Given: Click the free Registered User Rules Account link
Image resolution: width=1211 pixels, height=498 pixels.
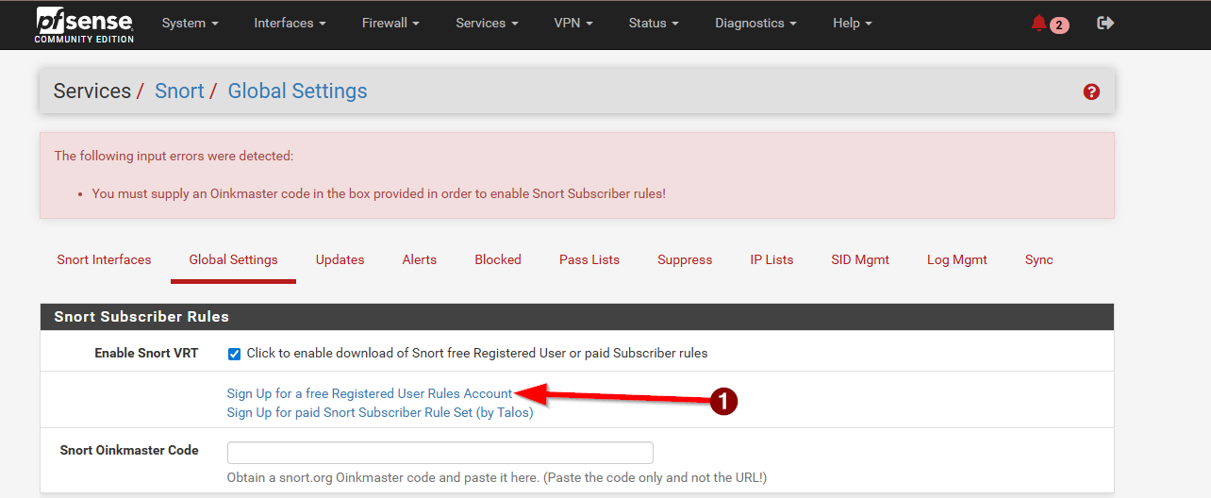Looking at the screenshot, I should point(369,393).
